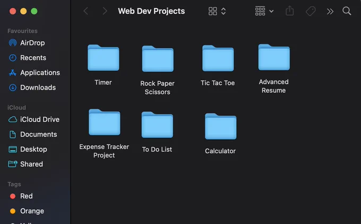Viewport: 361px width, 224px height.
Task: Open the Timer folder
Action: pyautogui.click(x=104, y=58)
